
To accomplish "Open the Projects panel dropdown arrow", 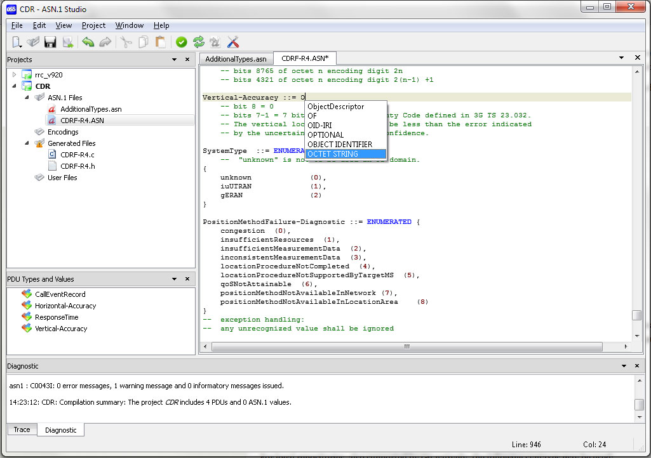I will [175, 60].
